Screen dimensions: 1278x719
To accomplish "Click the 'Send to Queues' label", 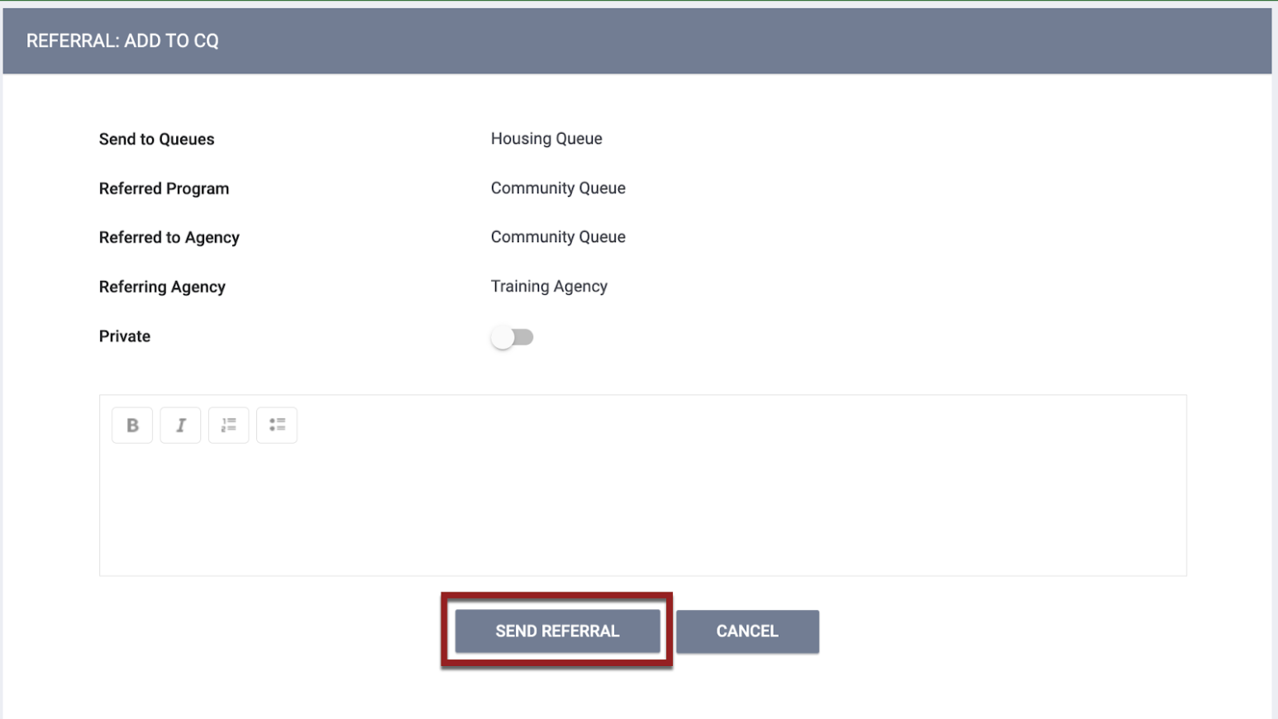I will click(156, 140).
